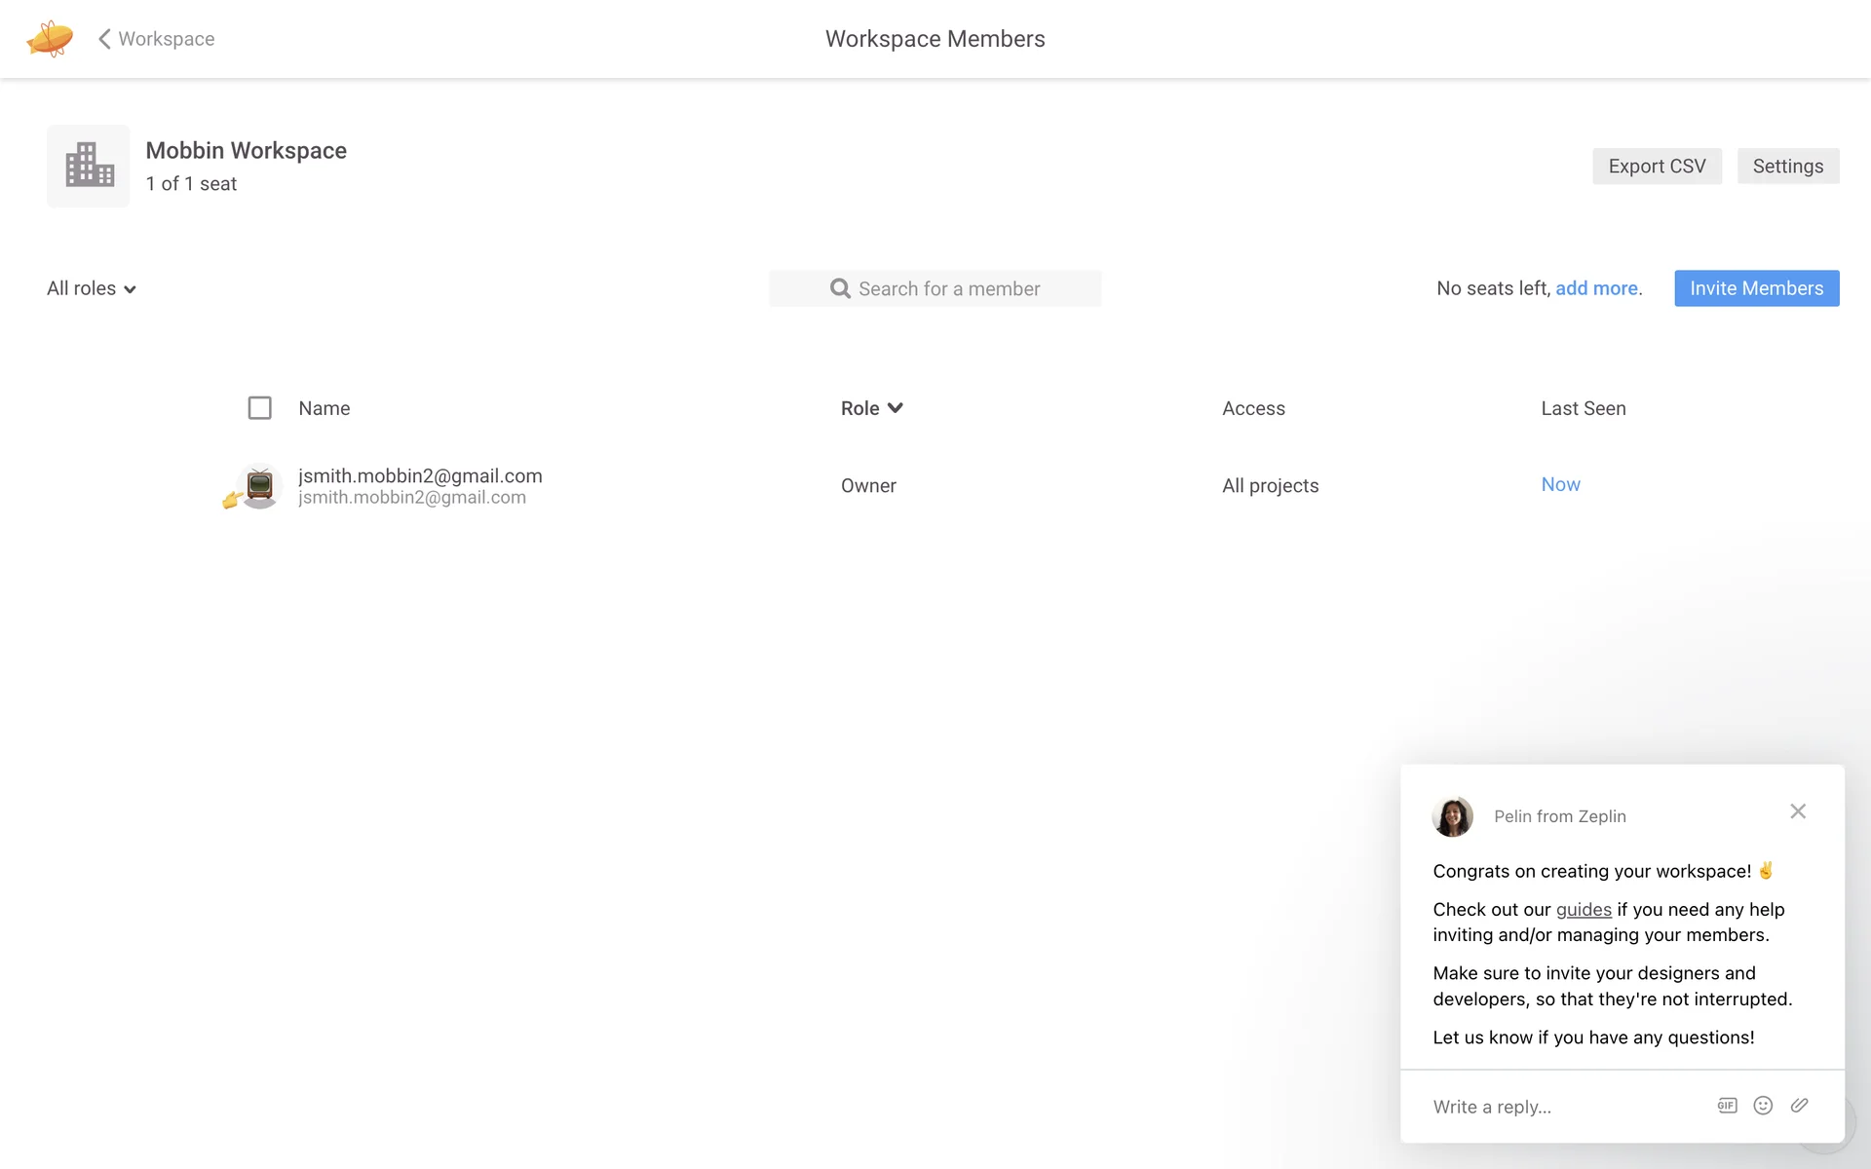Open the guides link in chat
The image size is (1871, 1169).
point(1584,909)
